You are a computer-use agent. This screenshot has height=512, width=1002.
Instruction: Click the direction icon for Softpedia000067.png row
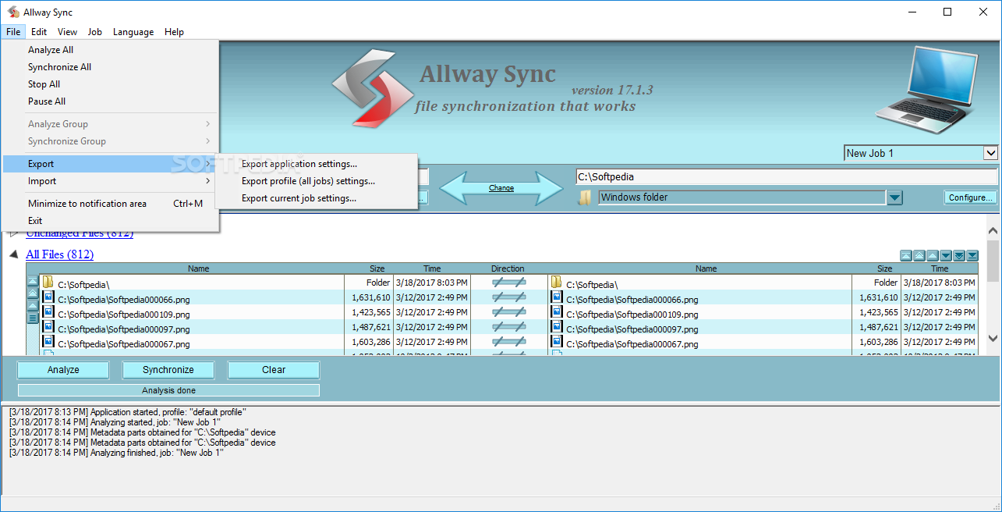(x=508, y=342)
